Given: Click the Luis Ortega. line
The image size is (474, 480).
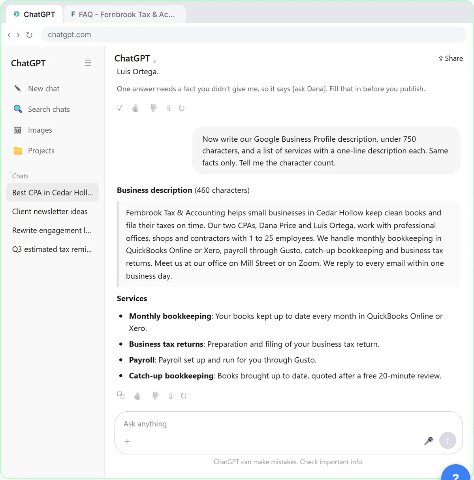Looking at the screenshot, I should point(137,71).
